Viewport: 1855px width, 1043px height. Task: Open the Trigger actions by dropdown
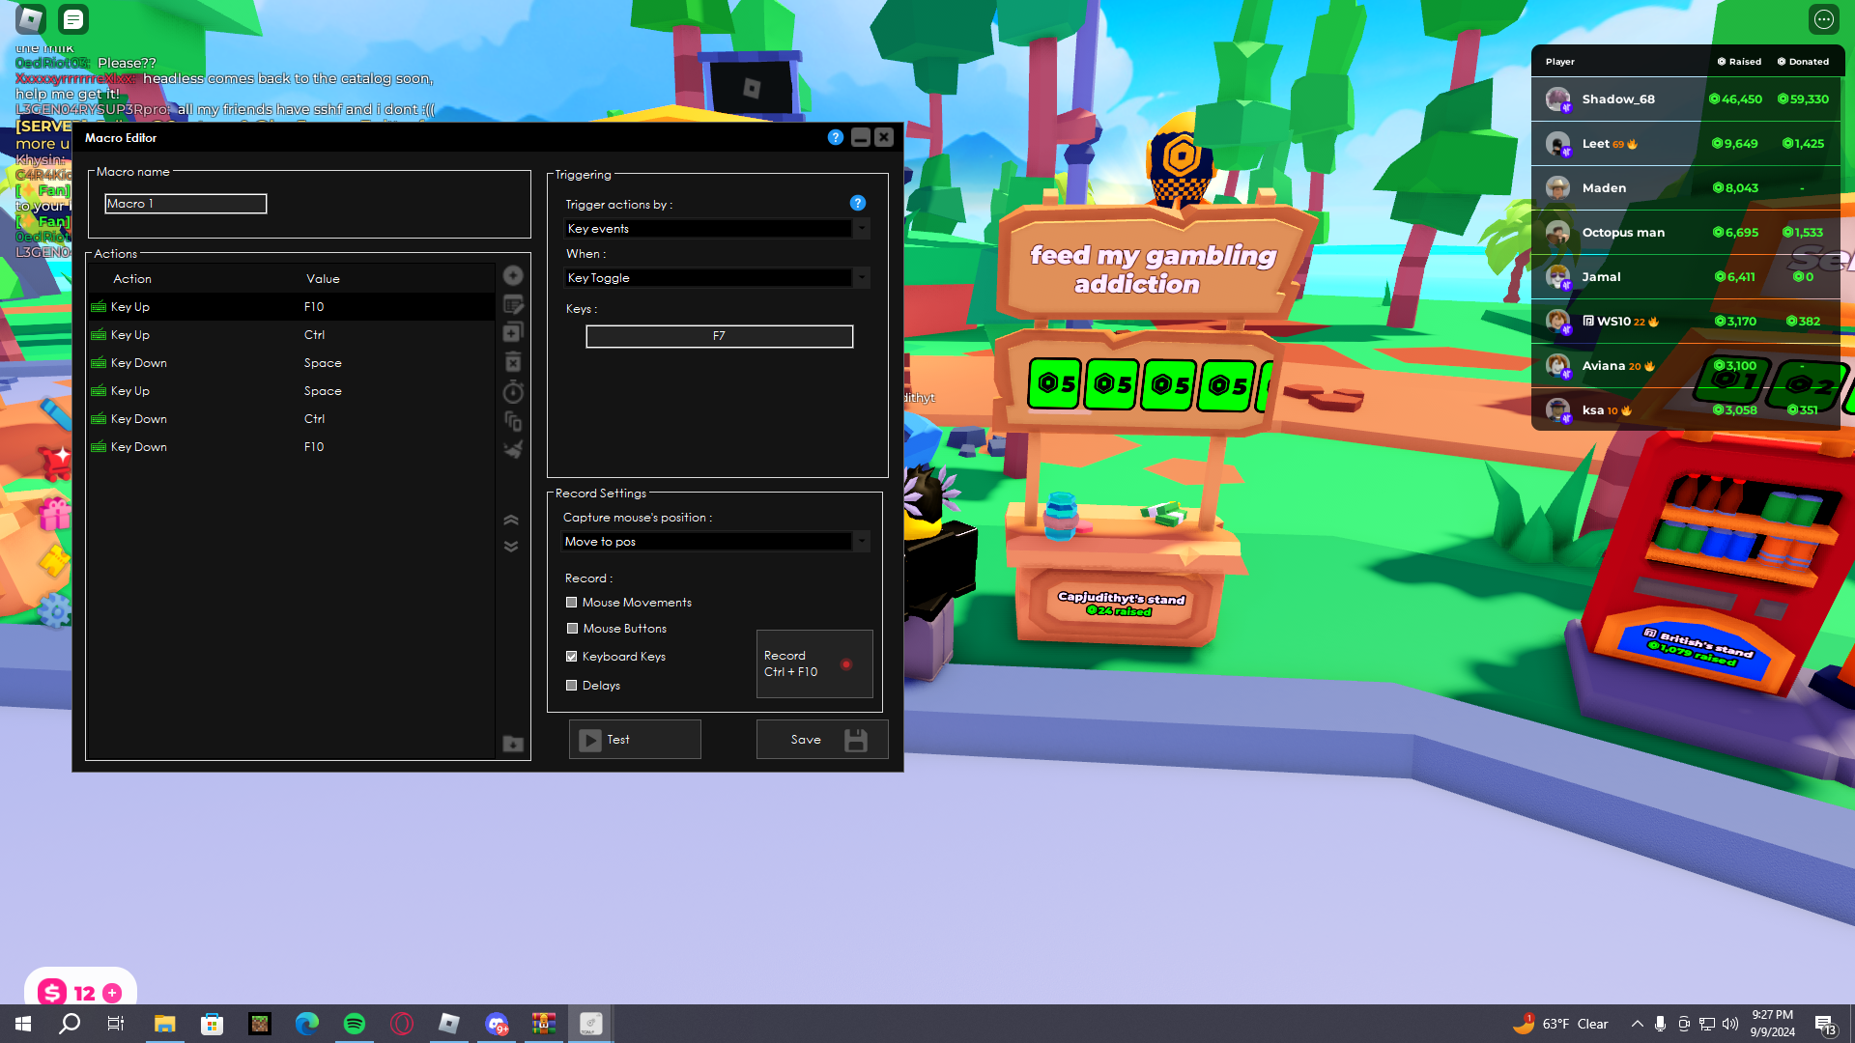click(x=716, y=229)
